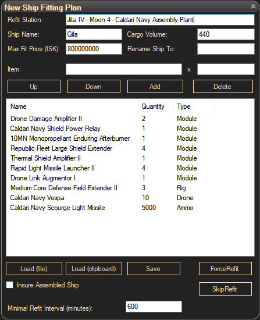Load a fitting from file
This screenshot has height=320, width=260.
coord(34,269)
